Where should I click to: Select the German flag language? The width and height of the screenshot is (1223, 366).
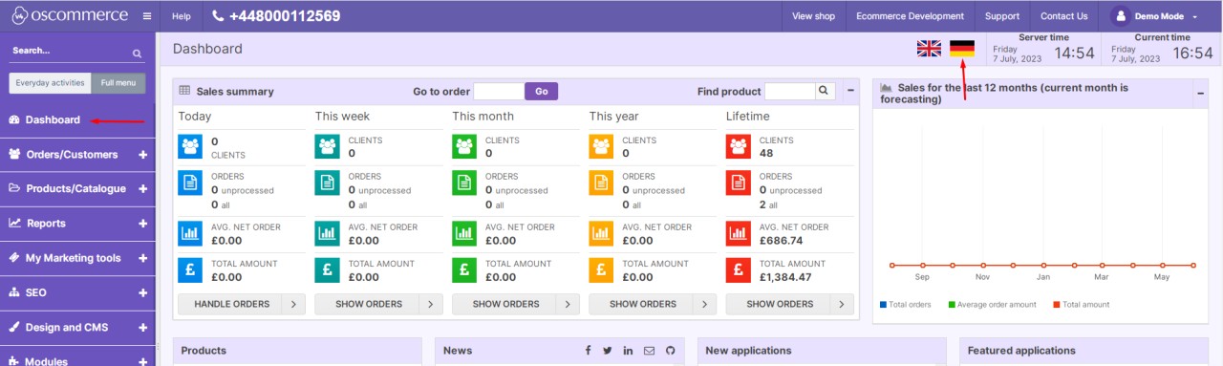point(962,48)
